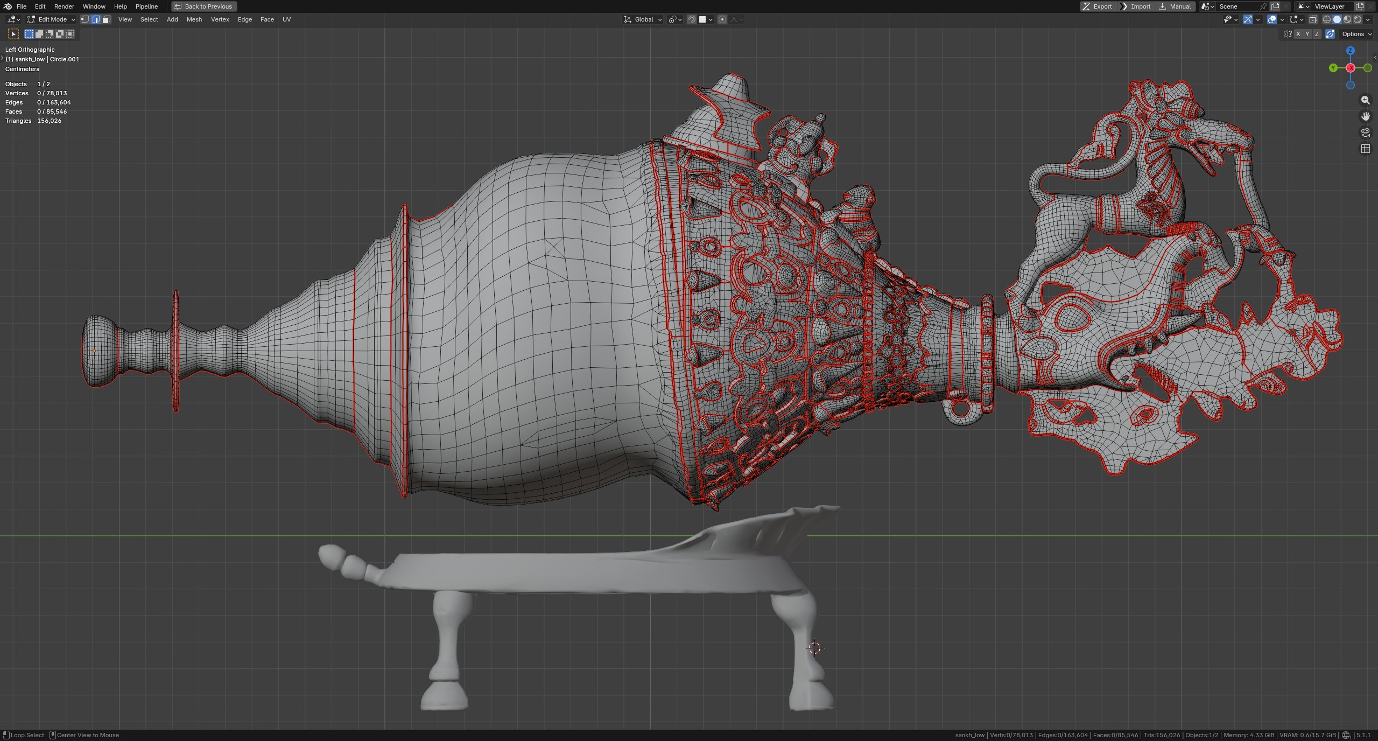This screenshot has width=1378, height=741.
Task: Click the Export button
Action: click(x=1098, y=6)
